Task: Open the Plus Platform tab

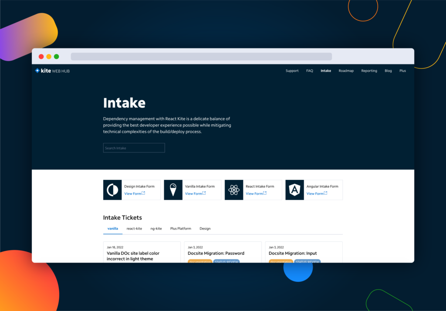Action: [x=181, y=229]
